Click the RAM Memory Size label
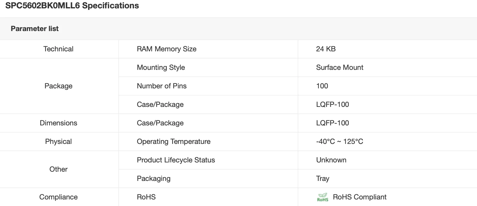The height and width of the screenshot is (206, 477). point(166,49)
